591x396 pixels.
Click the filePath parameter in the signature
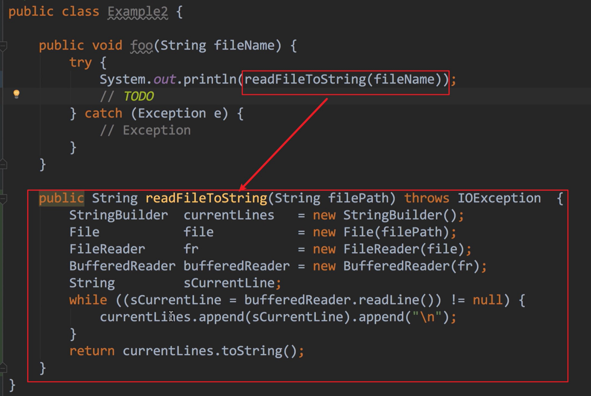click(x=358, y=198)
